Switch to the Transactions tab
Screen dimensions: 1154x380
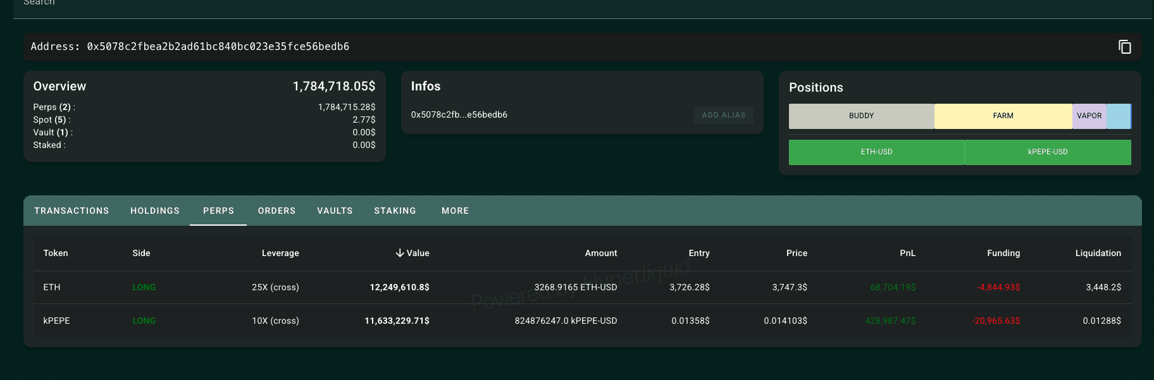71,211
